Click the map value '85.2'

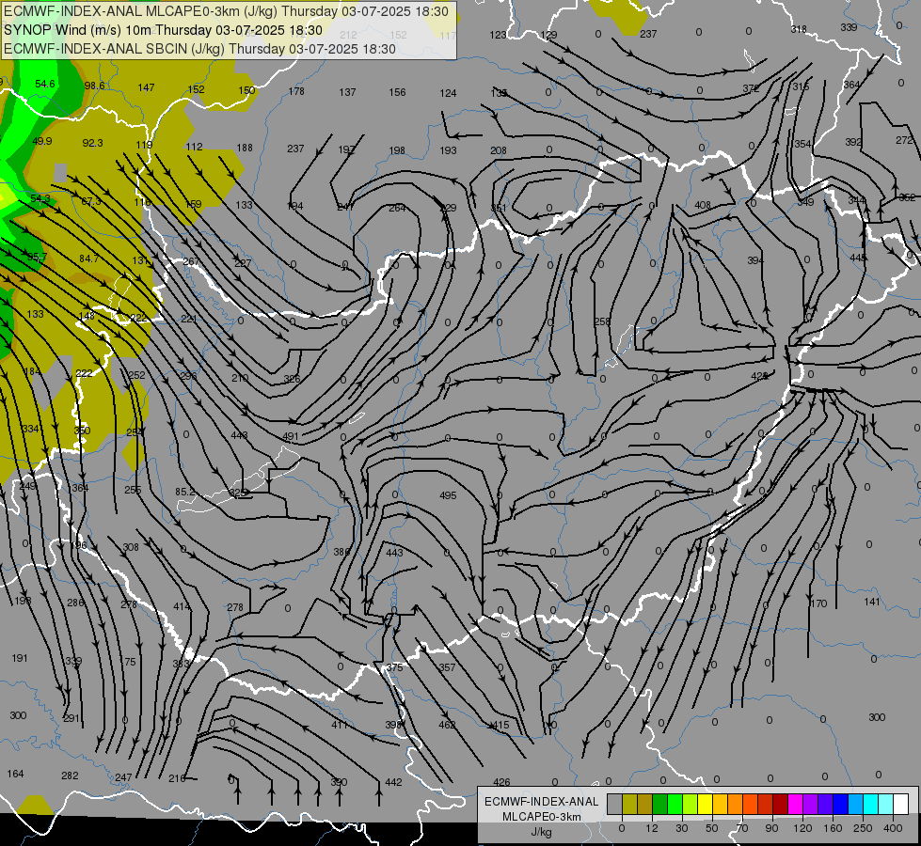pyautogui.click(x=185, y=492)
